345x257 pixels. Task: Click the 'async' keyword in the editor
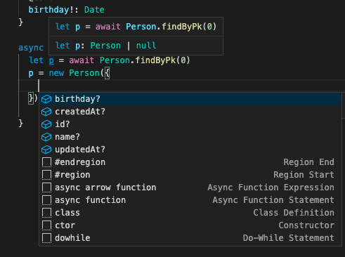31,48
